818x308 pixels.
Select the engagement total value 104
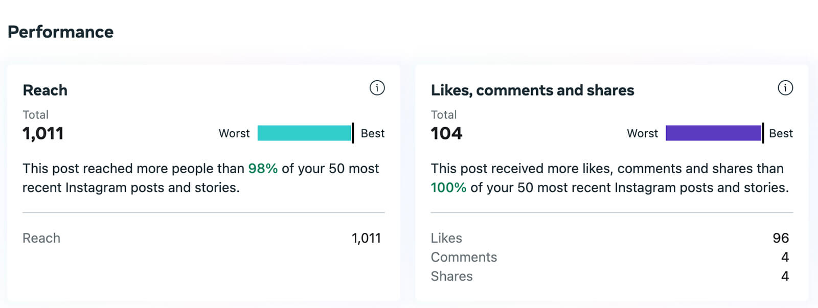446,133
